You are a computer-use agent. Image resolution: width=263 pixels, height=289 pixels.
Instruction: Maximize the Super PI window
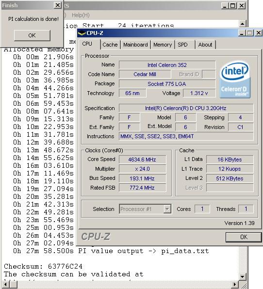233,6
